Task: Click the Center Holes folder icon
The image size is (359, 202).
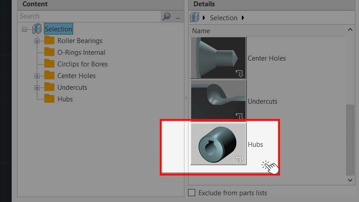Action: click(x=49, y=75)
